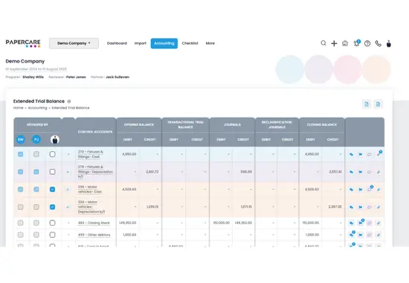
Task: Select opening debit 149,352.00 in Closing stock row
Action: pos(128,223)
